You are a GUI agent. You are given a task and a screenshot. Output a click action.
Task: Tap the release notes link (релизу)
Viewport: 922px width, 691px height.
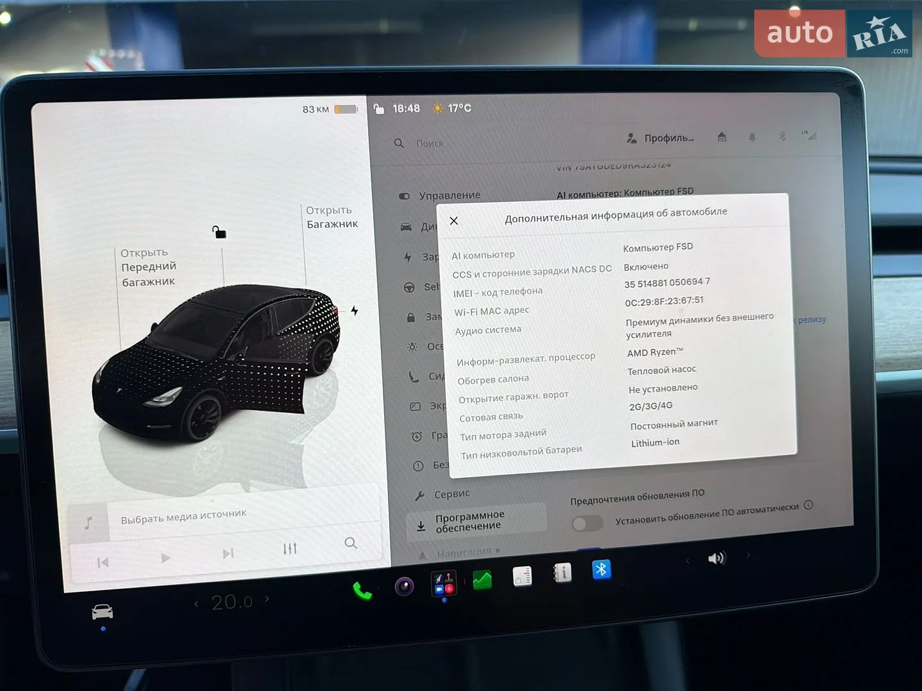811,319
